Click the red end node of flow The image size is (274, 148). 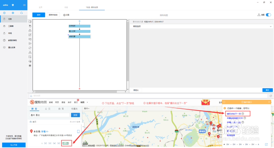tap(79, 89)
